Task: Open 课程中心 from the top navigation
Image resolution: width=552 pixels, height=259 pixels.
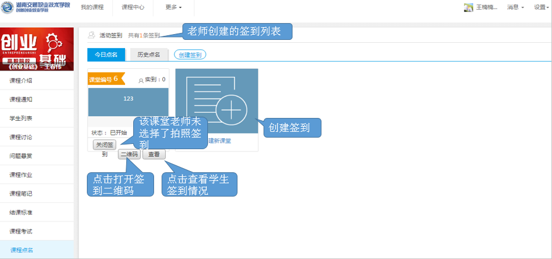Action: (x=133, y=8)
